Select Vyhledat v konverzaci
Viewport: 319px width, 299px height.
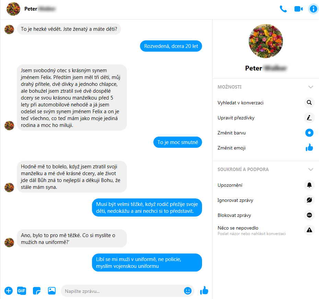point(265,103)
